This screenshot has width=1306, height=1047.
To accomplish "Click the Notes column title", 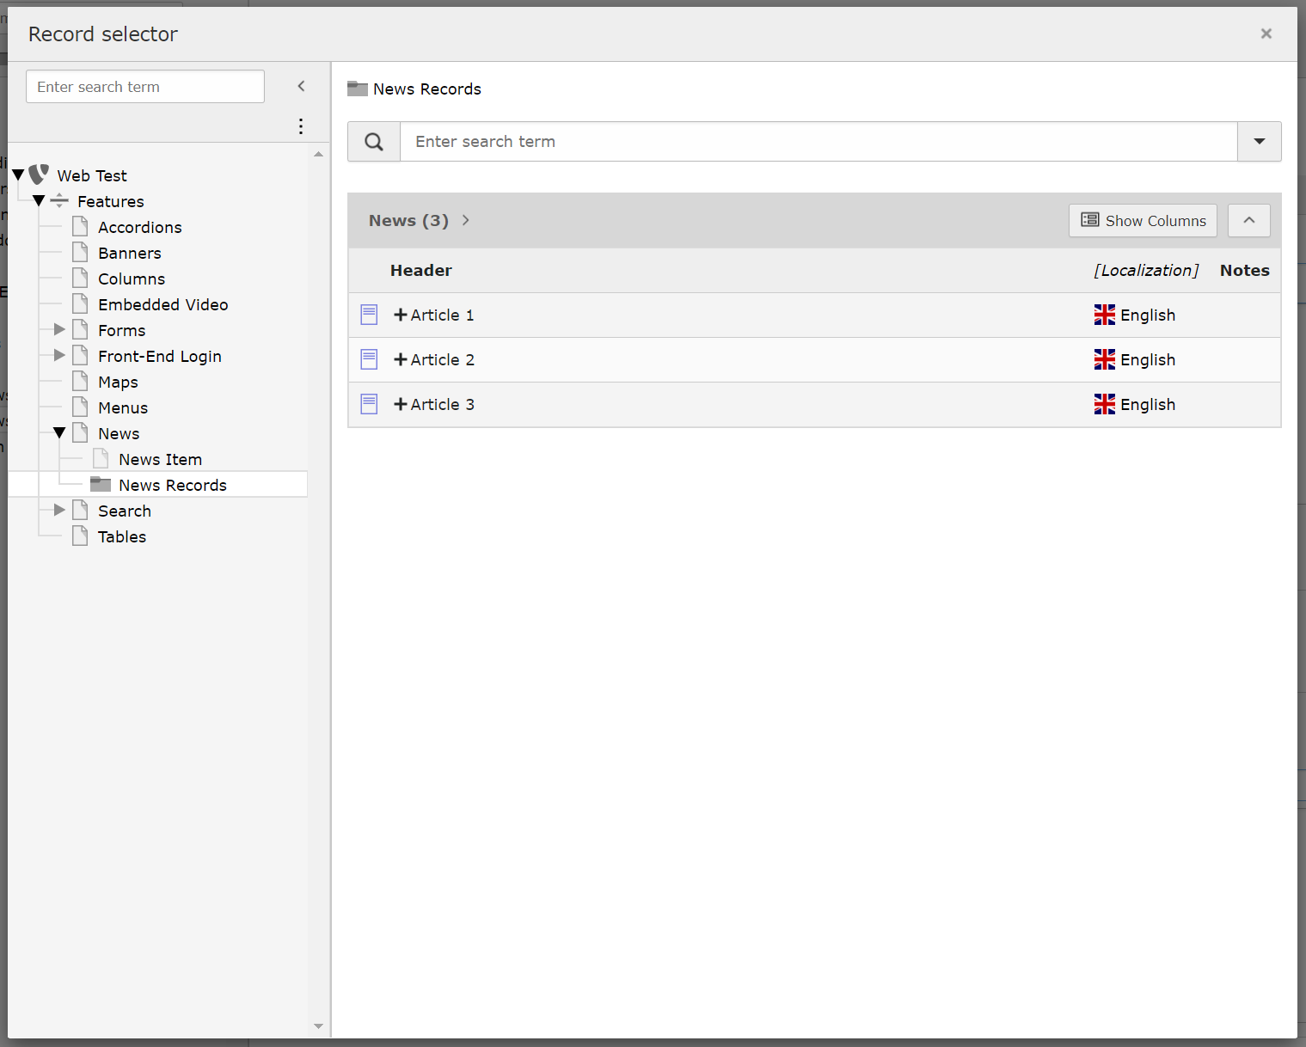I will point(1244,271).
